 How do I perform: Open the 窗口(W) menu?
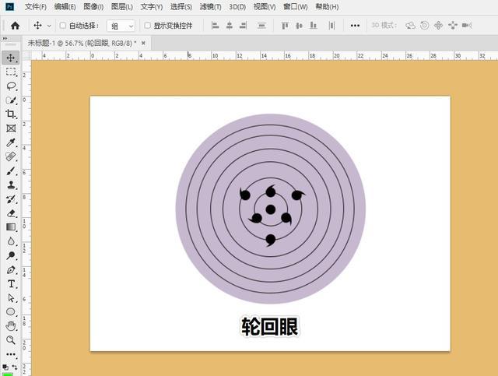coord(296,7)
